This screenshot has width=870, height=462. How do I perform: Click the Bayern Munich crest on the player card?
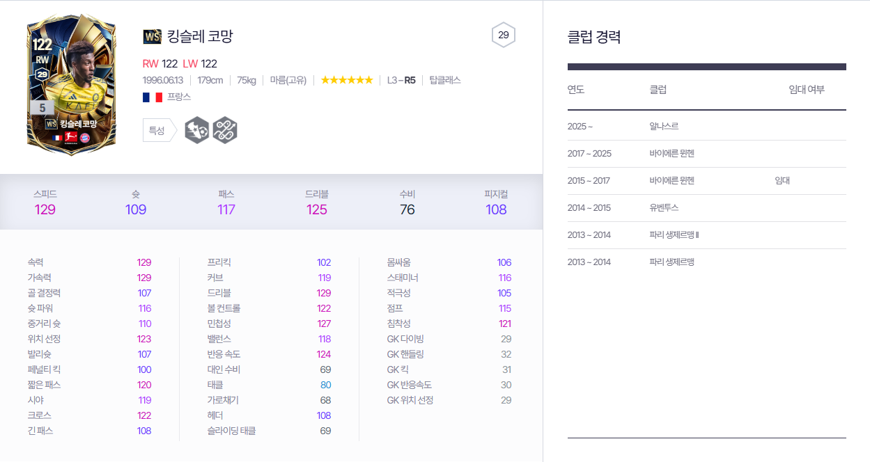point(85,138)
